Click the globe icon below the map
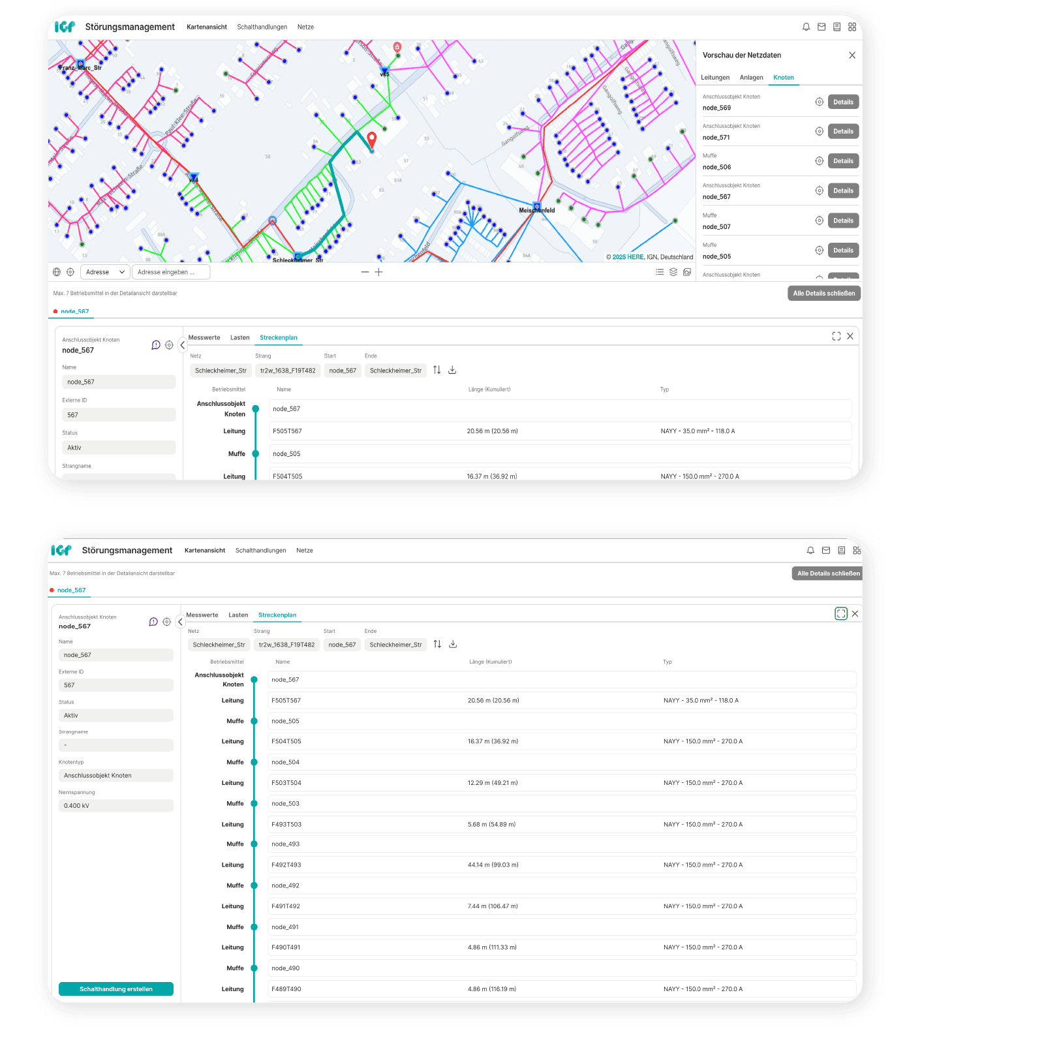1044x1044 pixels. click(57, 272)
